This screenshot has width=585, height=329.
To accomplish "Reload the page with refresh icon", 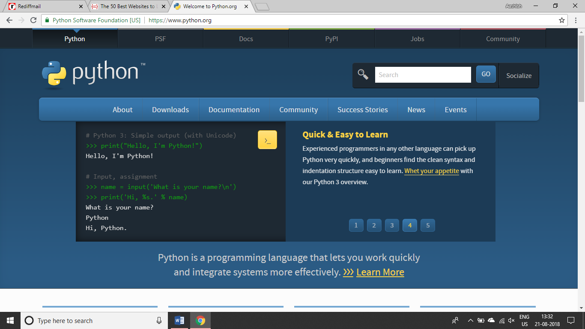I will click(33, 20).
